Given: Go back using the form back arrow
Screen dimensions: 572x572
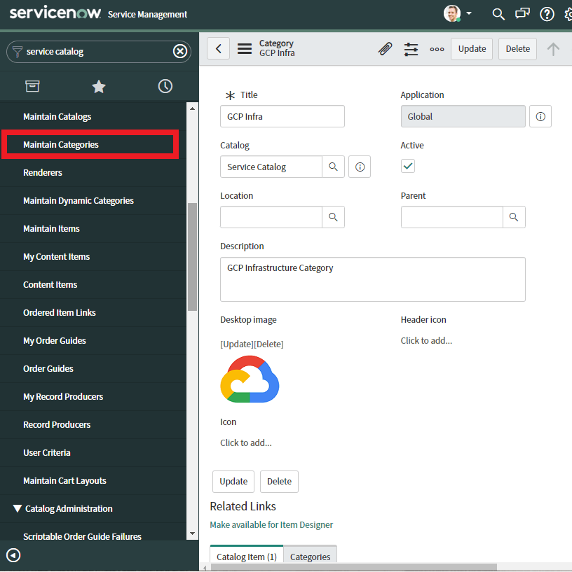Looking at the screenshot, I should click(x=219, y=48).
